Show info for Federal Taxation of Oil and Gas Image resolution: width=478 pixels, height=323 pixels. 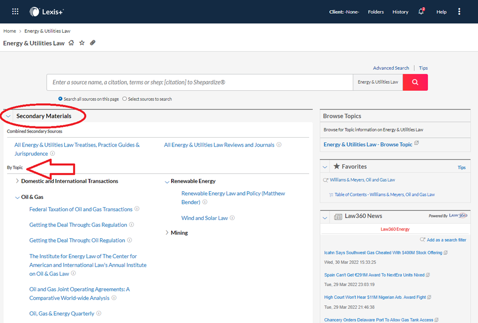137,209
